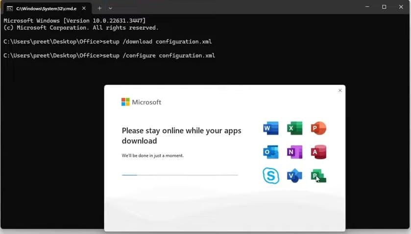This screenshot has height=234, width=411.
Task: Click the Visio app icon
Action: (x=294, y=176)
